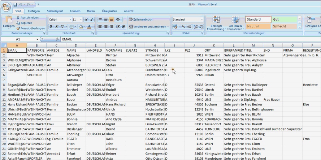Open the Calibri font name dropdown

point(70,20)
